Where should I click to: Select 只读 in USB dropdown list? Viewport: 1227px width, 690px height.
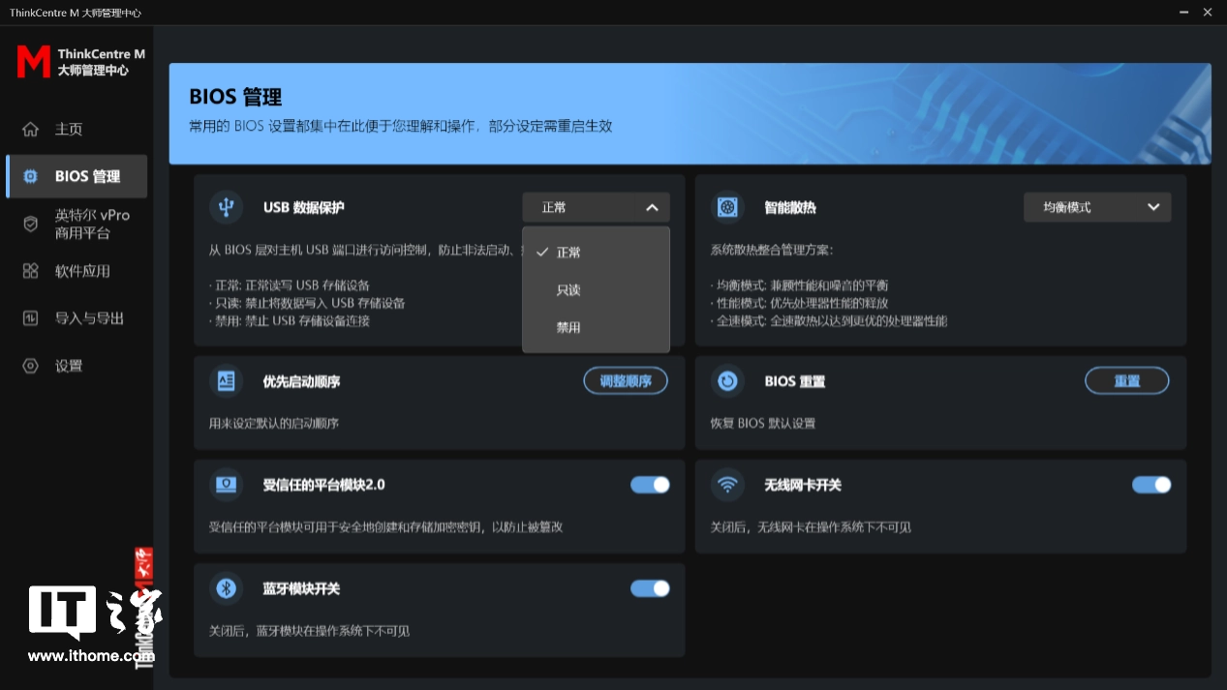click(568, 290)
